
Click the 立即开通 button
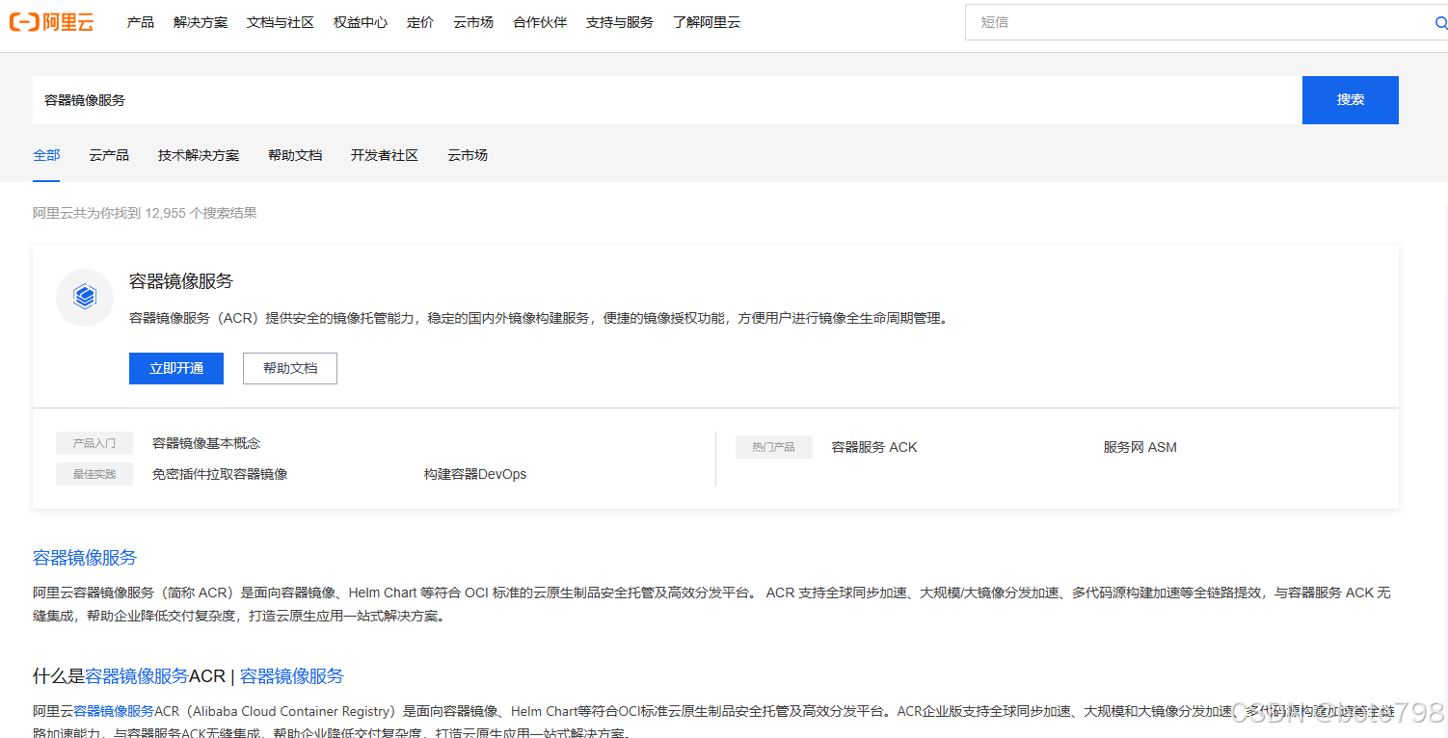(176, 368)
